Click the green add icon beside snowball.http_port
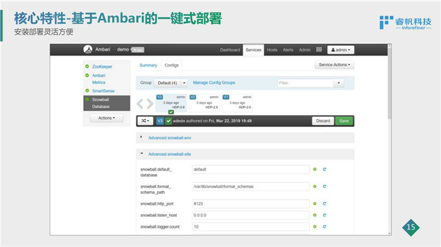 pos(315,204)
